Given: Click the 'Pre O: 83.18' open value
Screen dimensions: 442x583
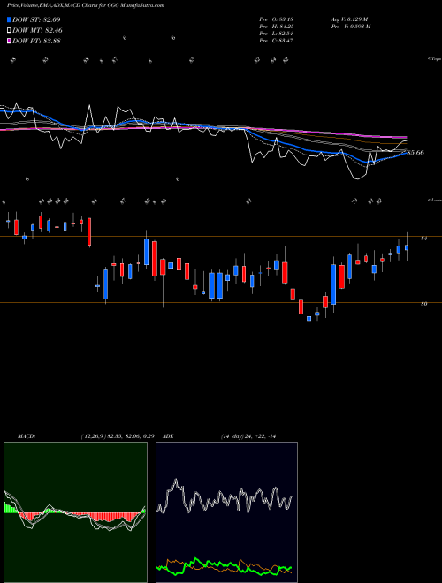Looking at the screenshot, I should pyautogui.click(x=277, y=19).
